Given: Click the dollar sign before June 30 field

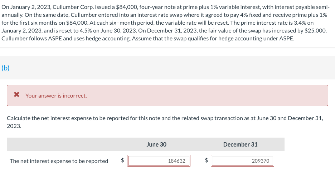Looking at the screenshot, I should [122, 161].
